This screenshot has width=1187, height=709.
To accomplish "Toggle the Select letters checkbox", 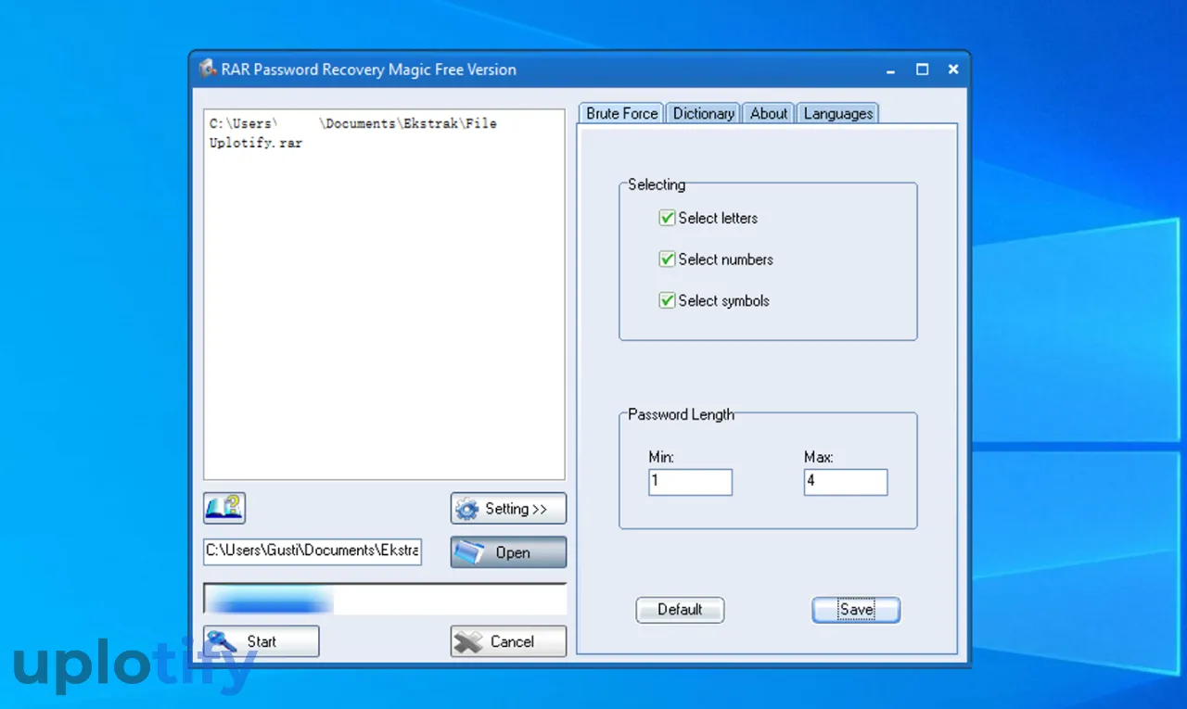I will (667, 219).
